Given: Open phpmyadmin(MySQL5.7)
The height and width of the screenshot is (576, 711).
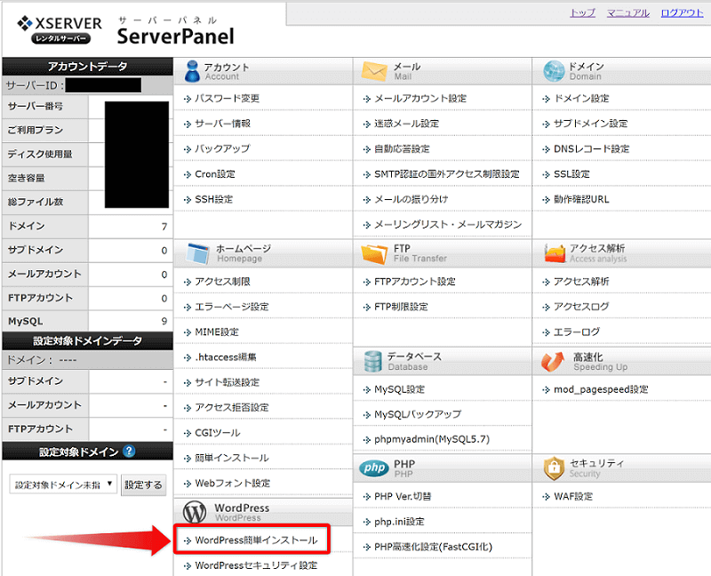Looking at the screenshot, I should coord(432,439).
